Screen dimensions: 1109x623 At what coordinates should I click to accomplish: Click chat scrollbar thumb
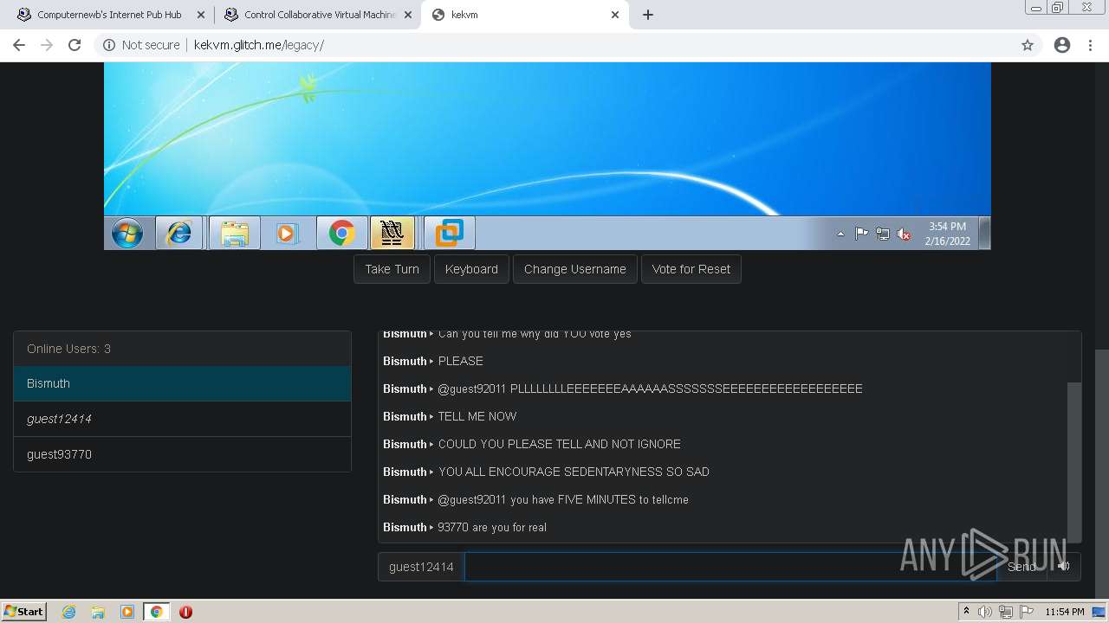tap(1074, 462)
